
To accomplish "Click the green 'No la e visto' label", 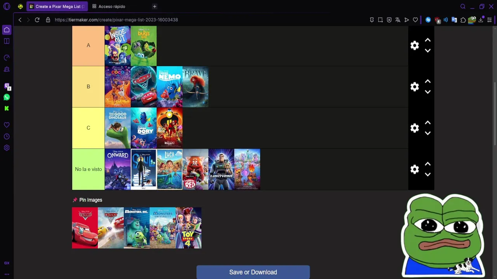I will coord(88,169).
